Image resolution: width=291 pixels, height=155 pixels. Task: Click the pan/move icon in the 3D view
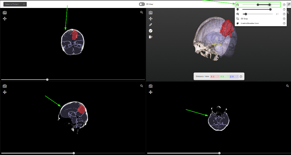pyautogui.click(x=151, y=19)
